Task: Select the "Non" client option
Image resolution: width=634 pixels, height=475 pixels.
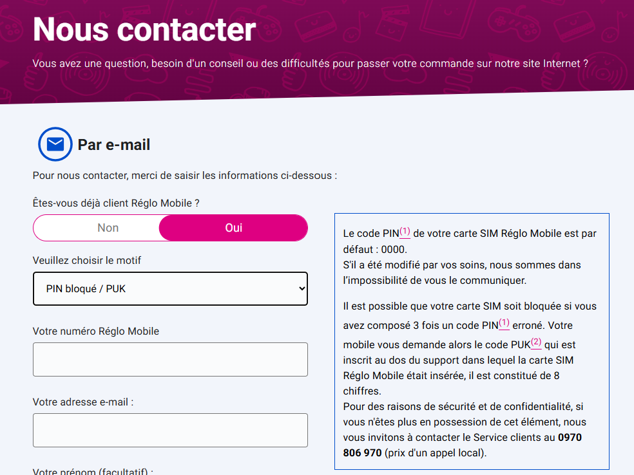Action: (108, 228)
